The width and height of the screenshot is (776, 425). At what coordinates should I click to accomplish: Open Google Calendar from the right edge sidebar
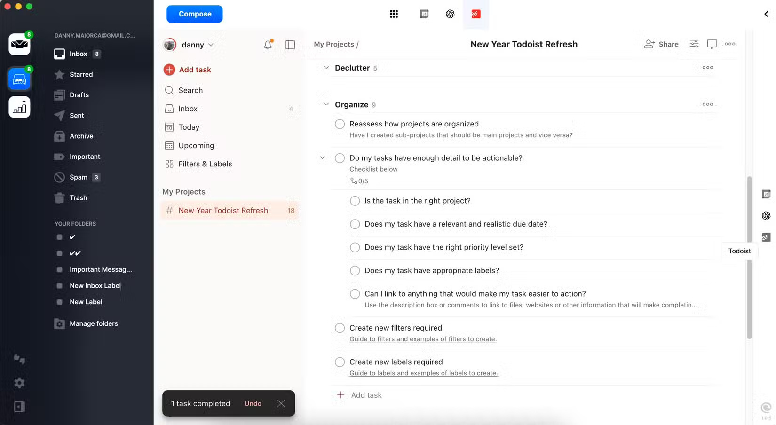tap(766, 194)
